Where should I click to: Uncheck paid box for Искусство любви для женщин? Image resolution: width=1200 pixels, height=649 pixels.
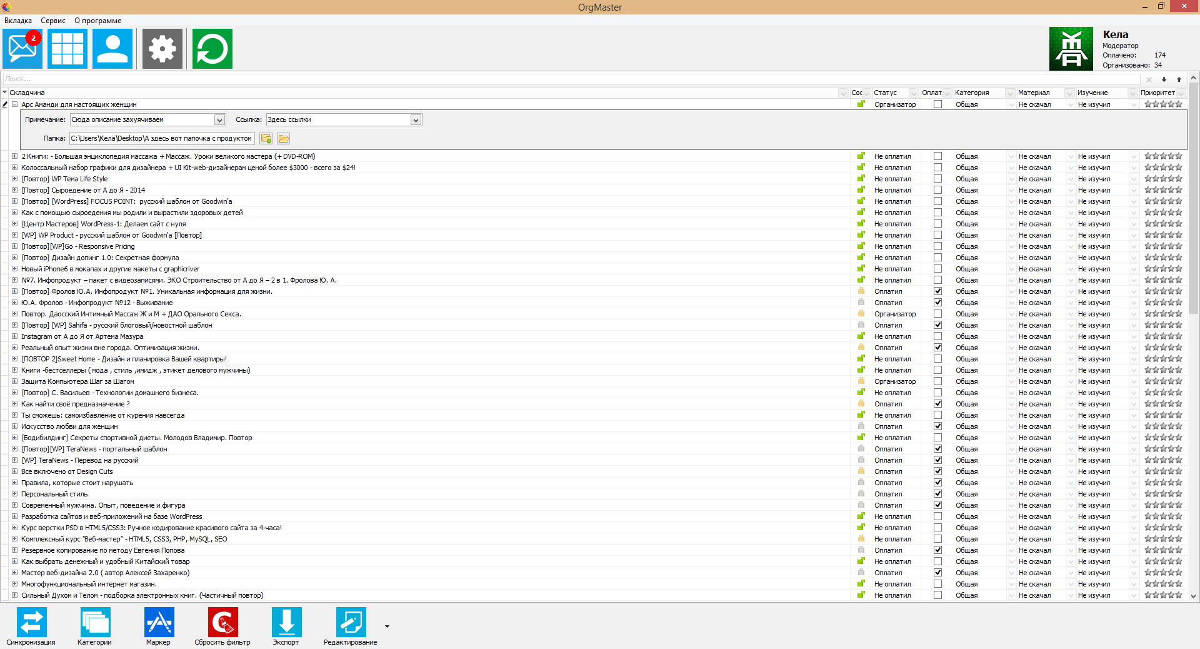pyautogui.click(x=937, y=426)
